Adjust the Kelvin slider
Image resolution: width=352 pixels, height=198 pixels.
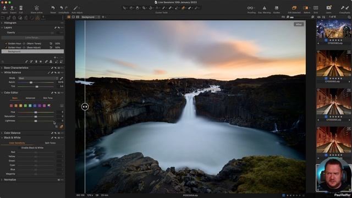point(31,82)
